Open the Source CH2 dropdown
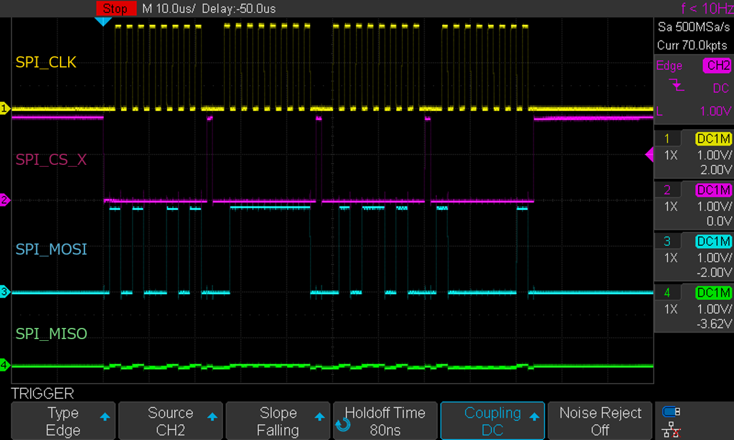 pyautogui.click(x=170, y=420)
